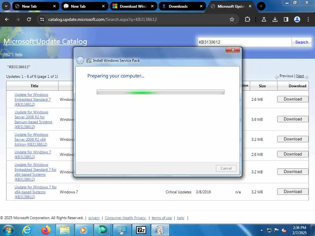Reload the current page
Viewport: 315px width, 236px height.
(x=29, y=19)
